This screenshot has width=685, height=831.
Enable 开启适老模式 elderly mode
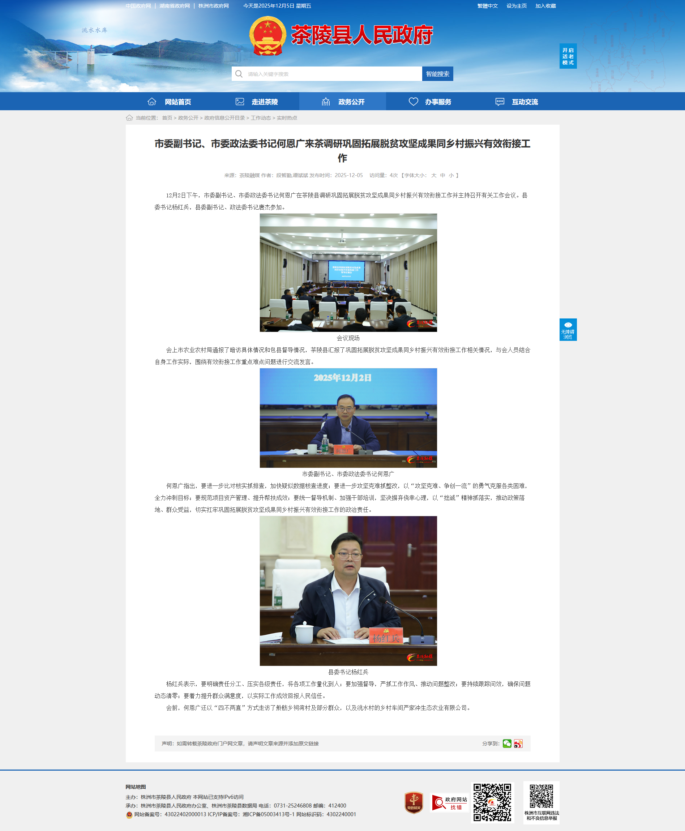click(568, 56)
